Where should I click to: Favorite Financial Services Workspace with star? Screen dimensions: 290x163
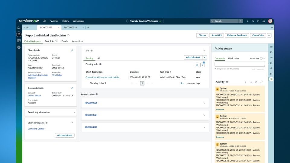(160, 21)
